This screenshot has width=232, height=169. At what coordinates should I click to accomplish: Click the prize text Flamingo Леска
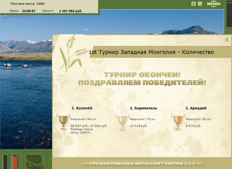tap(81, 129)
